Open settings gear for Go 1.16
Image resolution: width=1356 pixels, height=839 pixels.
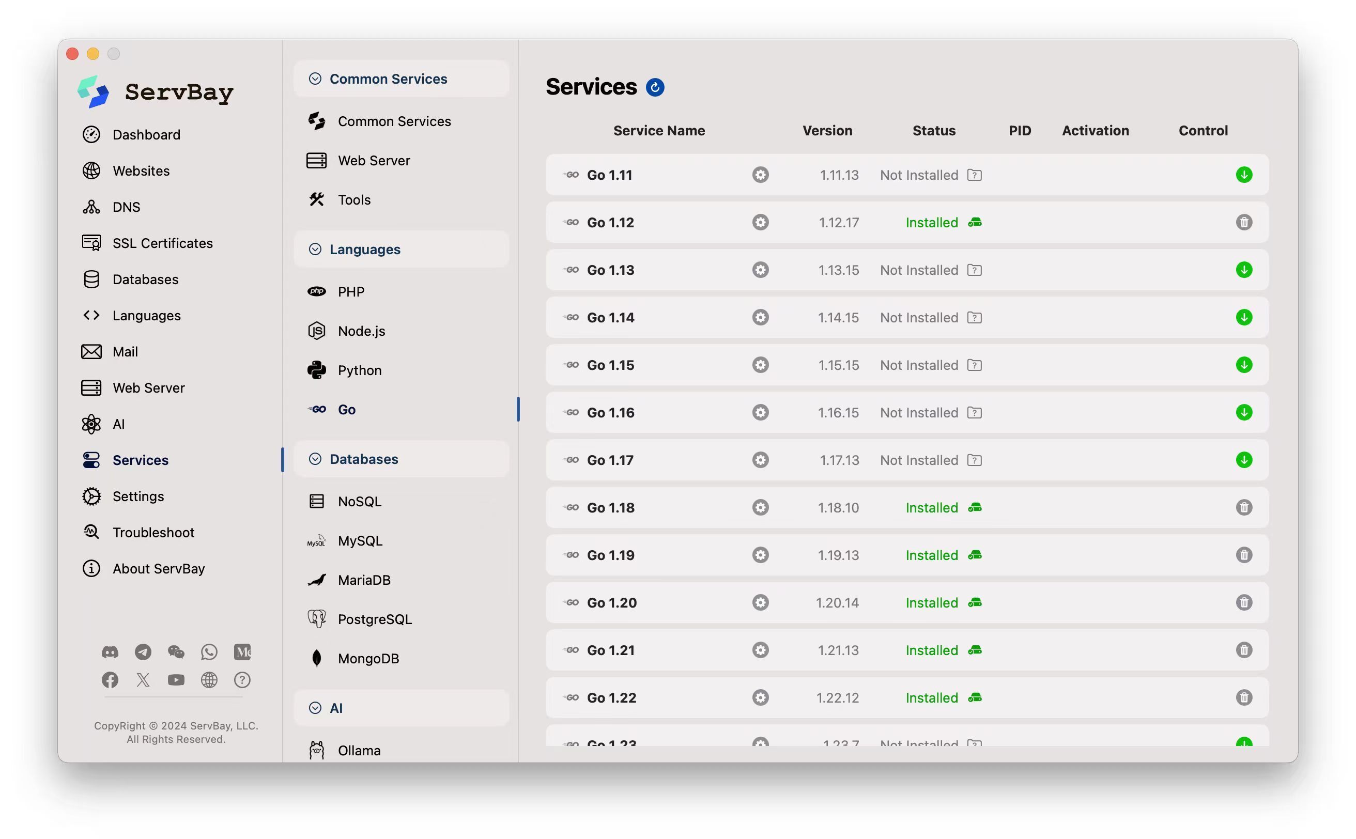[761, 412]
